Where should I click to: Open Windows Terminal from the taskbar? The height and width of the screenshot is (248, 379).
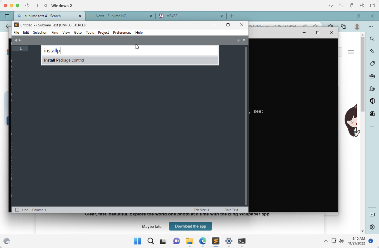[x=242, y=241]
